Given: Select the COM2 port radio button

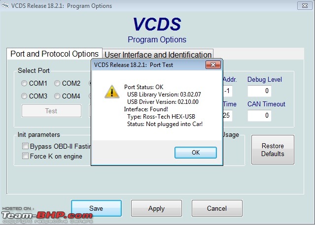Looking at the screenshot, I should click(57, 83).
